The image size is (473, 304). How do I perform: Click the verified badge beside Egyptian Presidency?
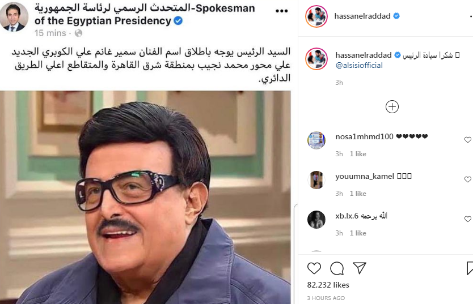pyautogui.click(x=178, y=21)
